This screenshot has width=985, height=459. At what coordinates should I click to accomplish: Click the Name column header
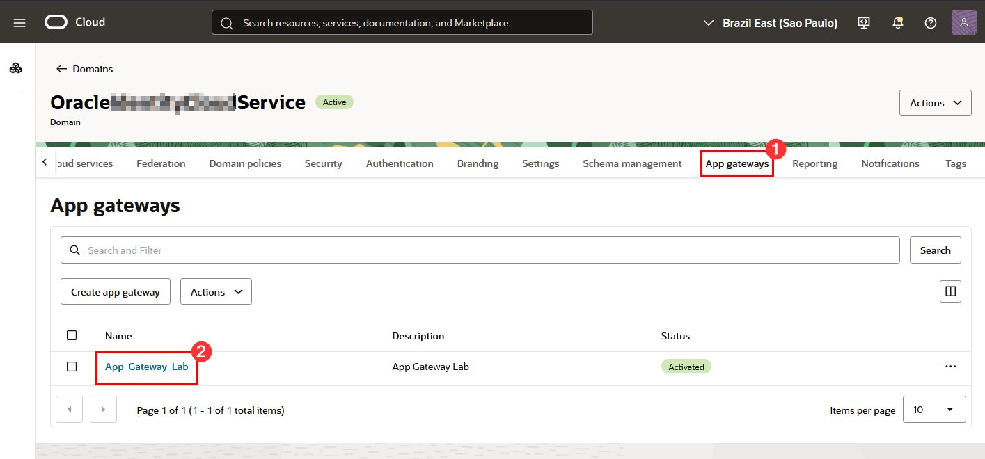point(118,336)
